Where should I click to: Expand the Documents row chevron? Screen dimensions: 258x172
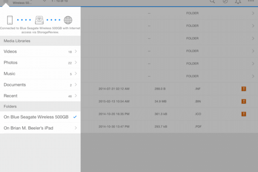click(x=76, y=84)
